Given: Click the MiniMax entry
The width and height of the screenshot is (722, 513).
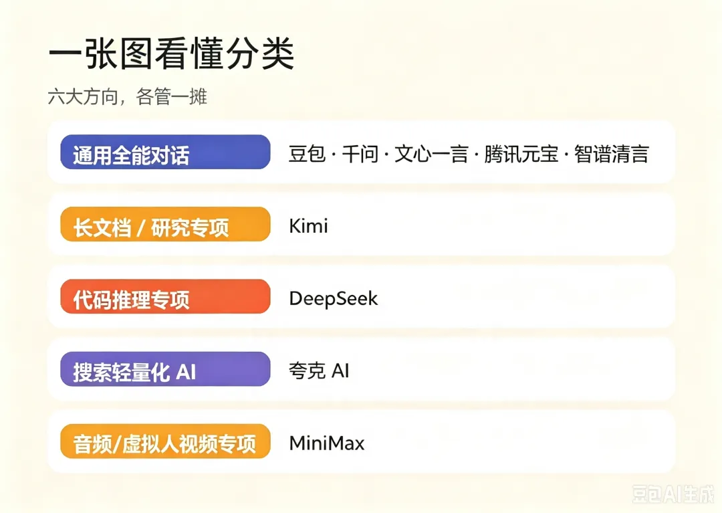Looking at the screenshot, I should coord(327,443).
